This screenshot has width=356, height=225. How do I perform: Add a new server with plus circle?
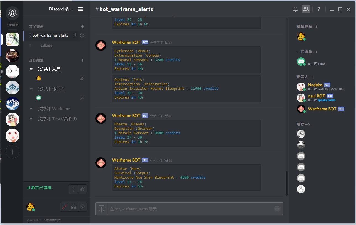click(12, 152)
